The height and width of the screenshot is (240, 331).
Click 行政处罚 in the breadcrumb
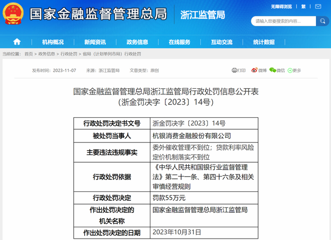pos(69,54)
